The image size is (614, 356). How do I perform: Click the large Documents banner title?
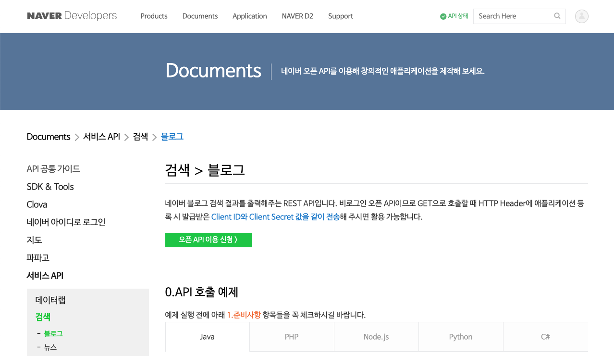point(213,71)
